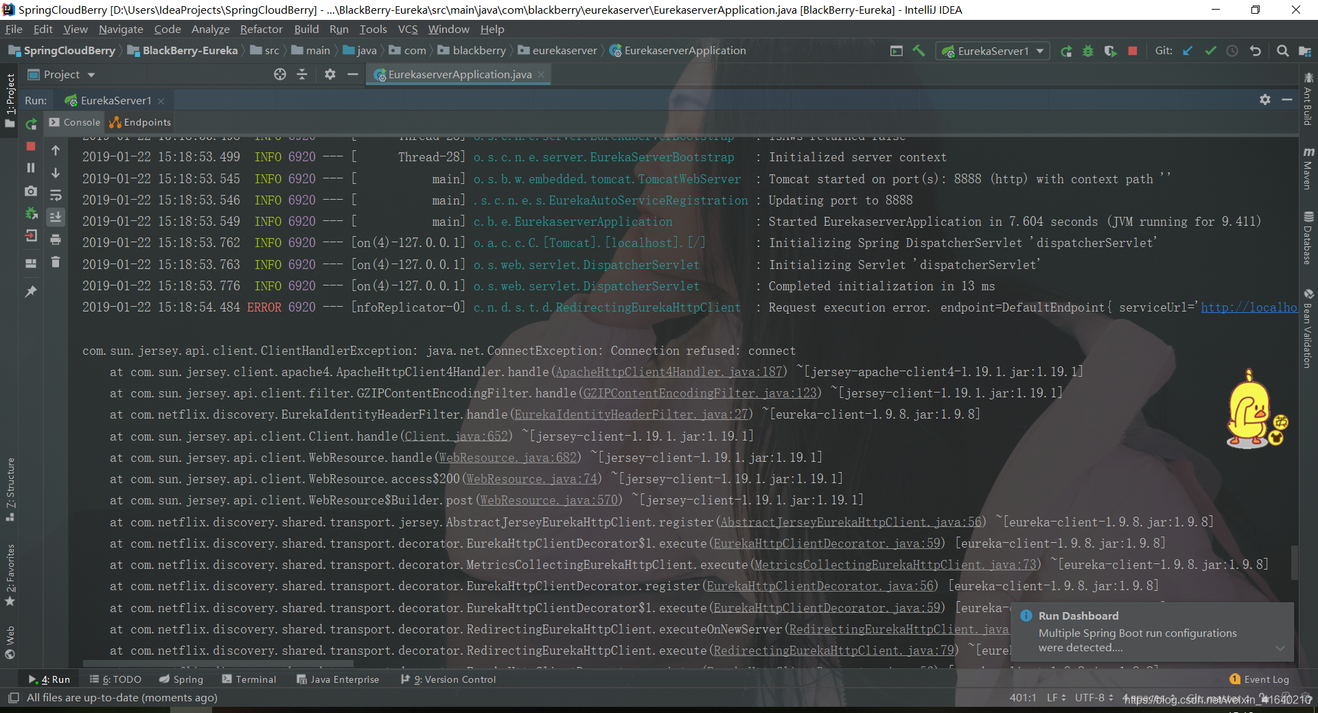Open the Event Log

pyautogui.click(x=1260, y=679)
